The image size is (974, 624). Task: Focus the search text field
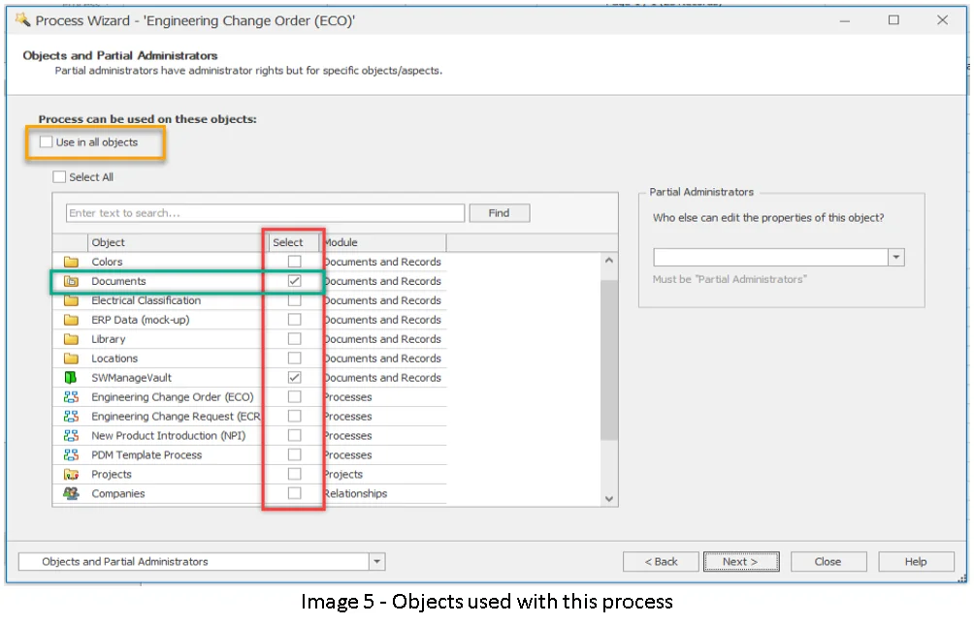[265, 213]
